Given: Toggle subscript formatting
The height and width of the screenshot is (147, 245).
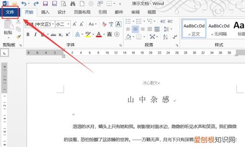Looking at the screenshot, I should [x=60, y=35].
